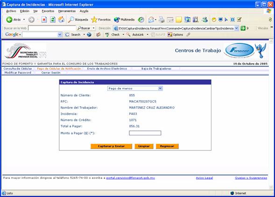This screenshot has width=275, height=197.
Task: Click the Capturar y Enviar button
Action: pos(111,146)
